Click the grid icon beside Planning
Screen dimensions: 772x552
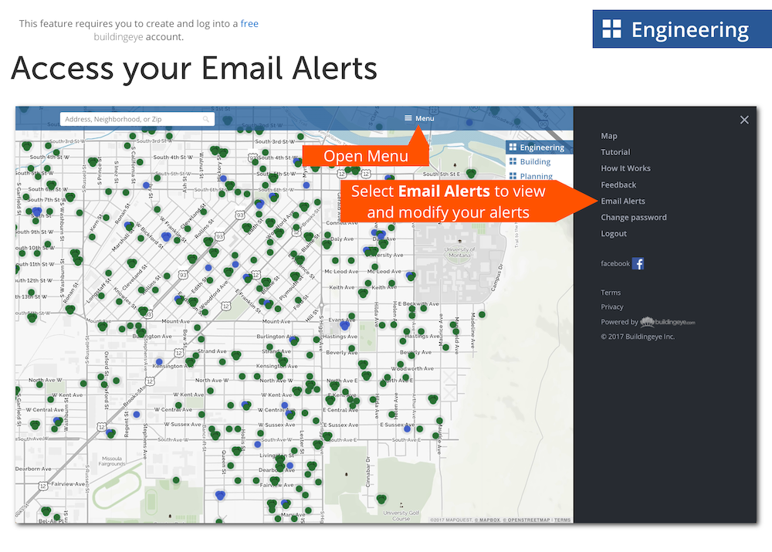click(x=513, y=176)
